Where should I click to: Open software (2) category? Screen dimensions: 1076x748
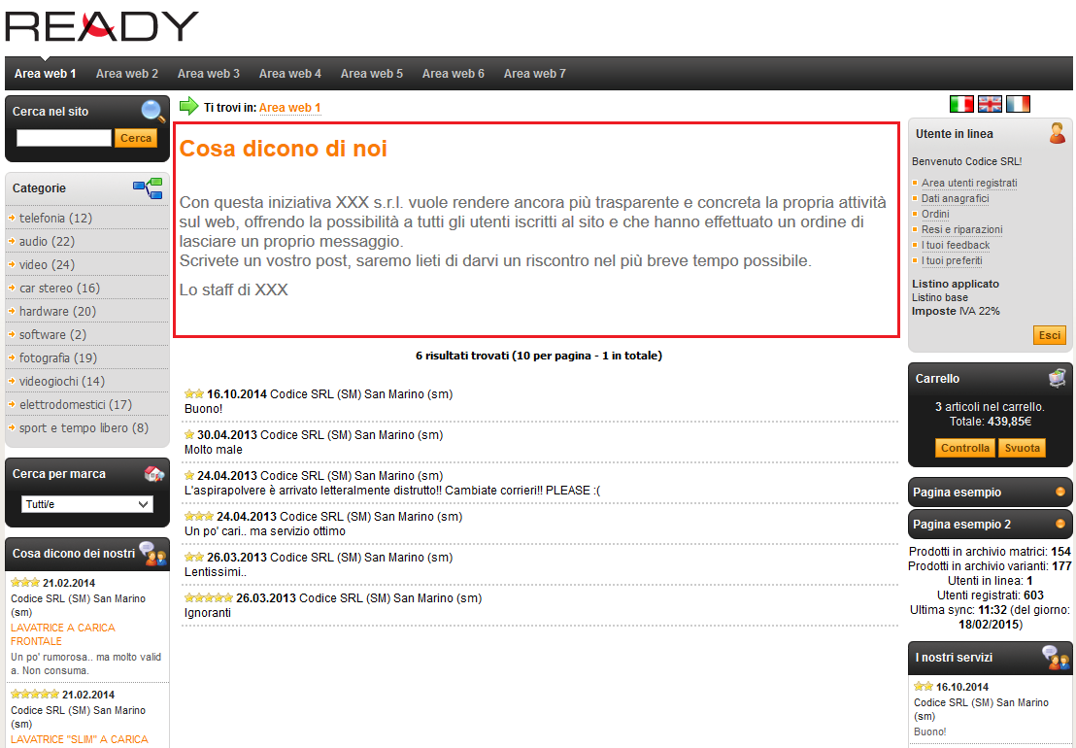52,335
